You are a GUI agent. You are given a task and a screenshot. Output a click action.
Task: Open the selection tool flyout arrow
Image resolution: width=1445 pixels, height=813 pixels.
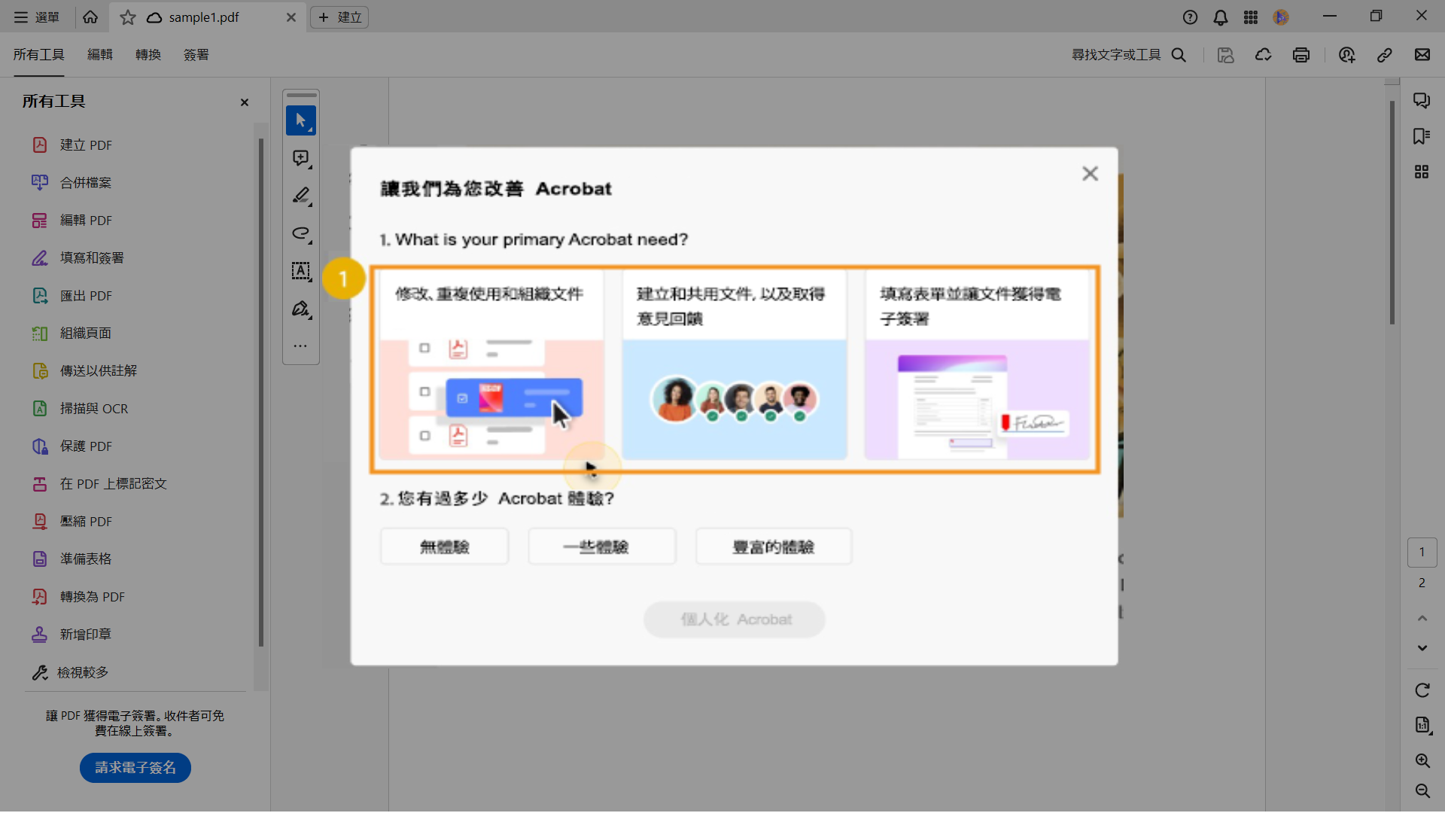click(x=309, y=129)
